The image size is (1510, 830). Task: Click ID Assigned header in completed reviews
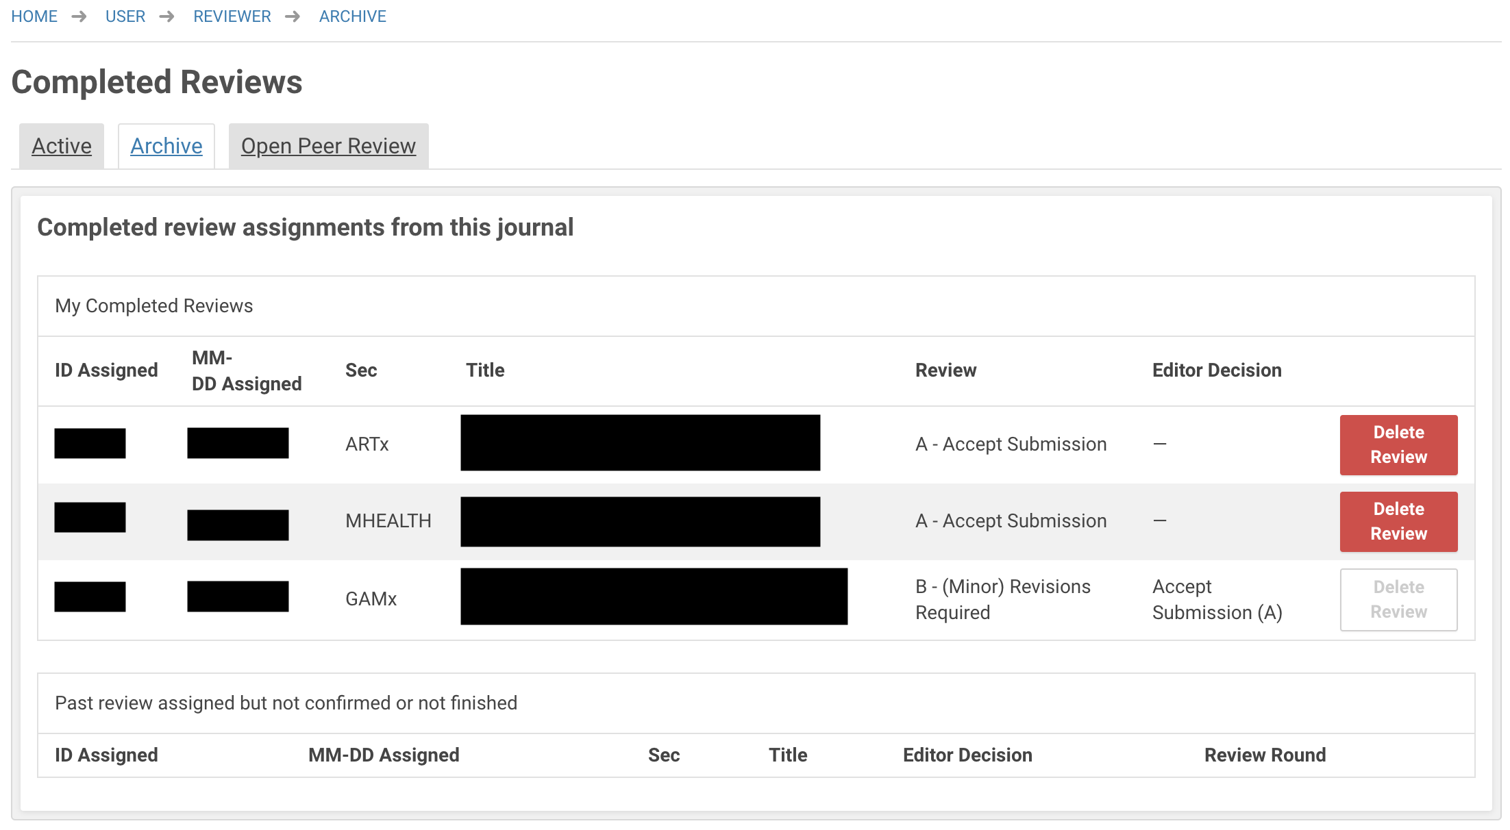pyautogui.click(x=106, y=370)
